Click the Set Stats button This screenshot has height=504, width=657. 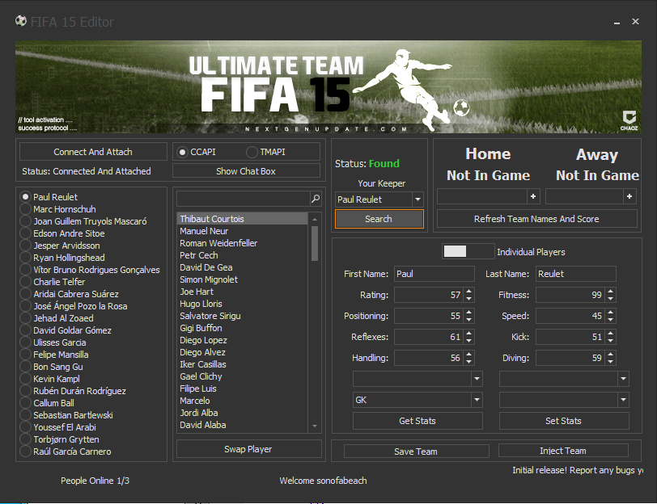pyautogui.click(x=564, y=421)
